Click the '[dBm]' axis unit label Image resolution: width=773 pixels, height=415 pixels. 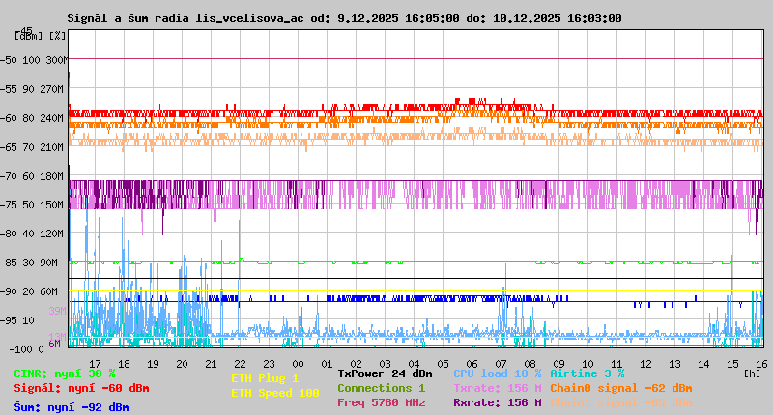29,36
